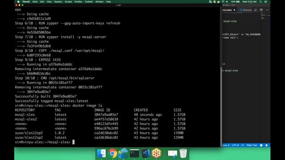Click the SIZE column header
285x160 pixels.
[177, 110]
